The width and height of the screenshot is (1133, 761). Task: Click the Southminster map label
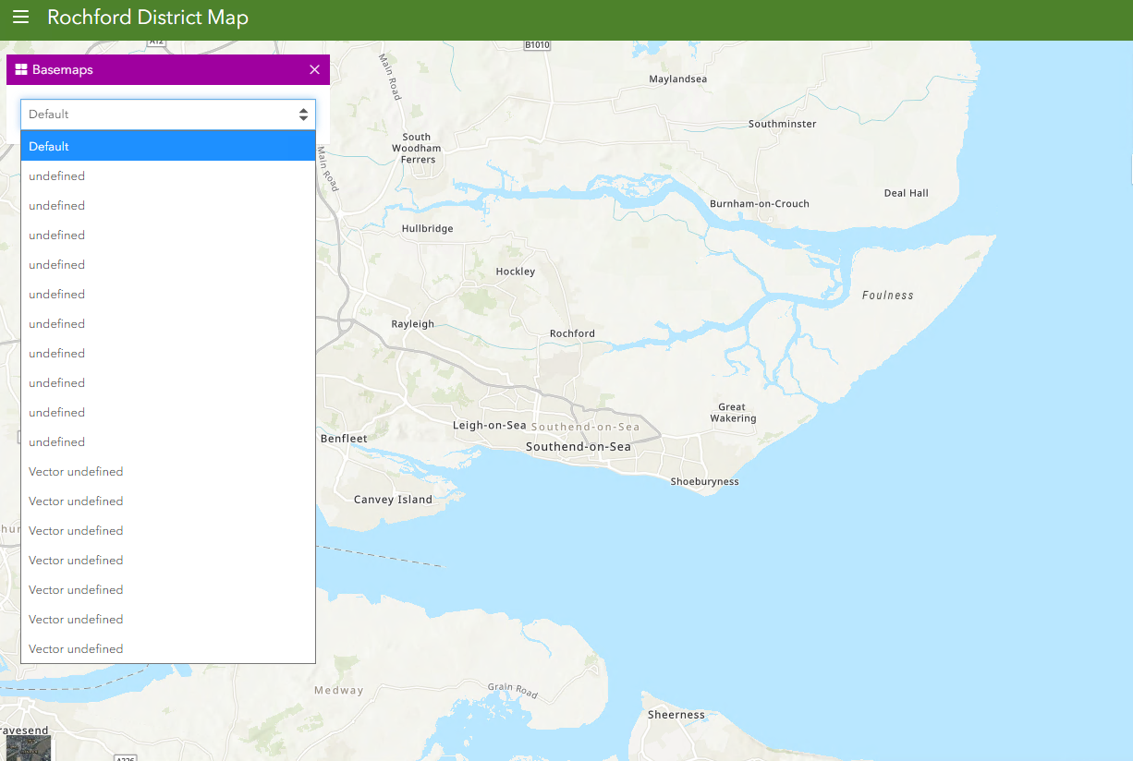coord(783,124)
